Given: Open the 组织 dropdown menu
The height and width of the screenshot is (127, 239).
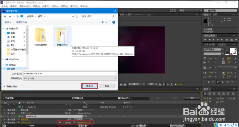Looking at the screenshot, I should tap(8, 22).
